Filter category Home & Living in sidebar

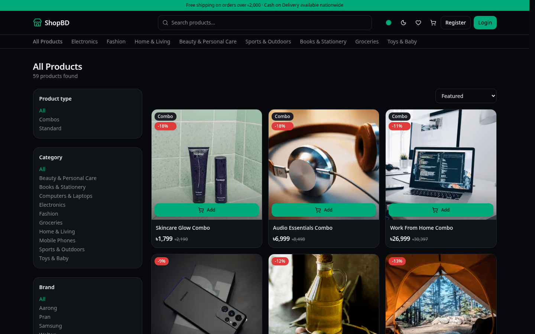pyautogui.click(x=57, y=232)
